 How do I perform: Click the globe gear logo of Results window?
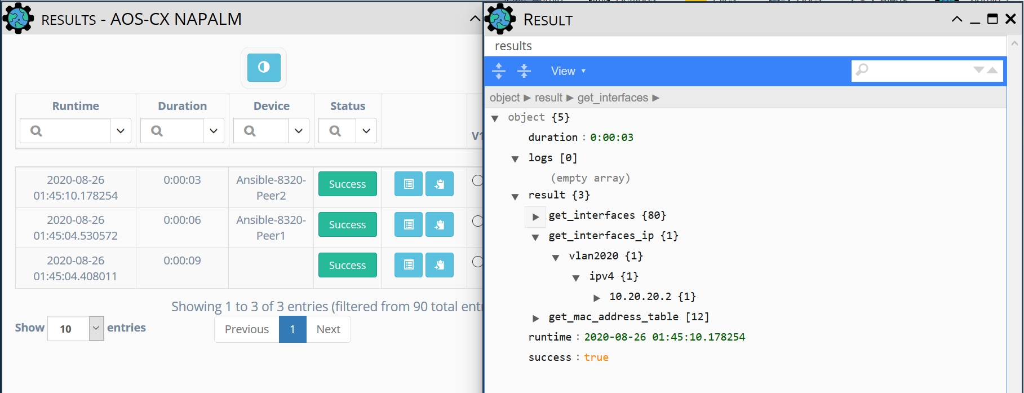tap(19, 19)
